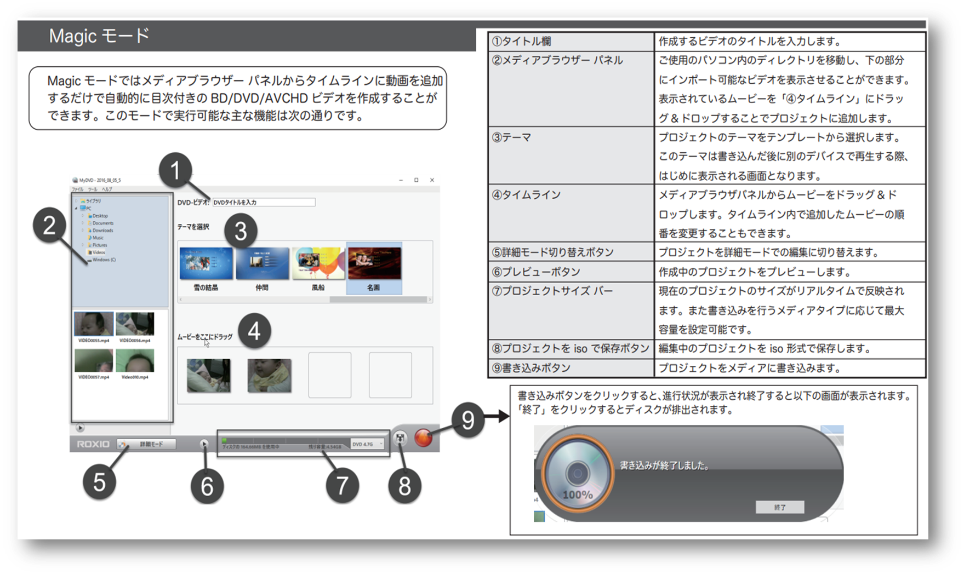Image resolution: width=964 pixels, height=575 pixels.
Task: Click the DVD title input field
Action: point(264,202)
